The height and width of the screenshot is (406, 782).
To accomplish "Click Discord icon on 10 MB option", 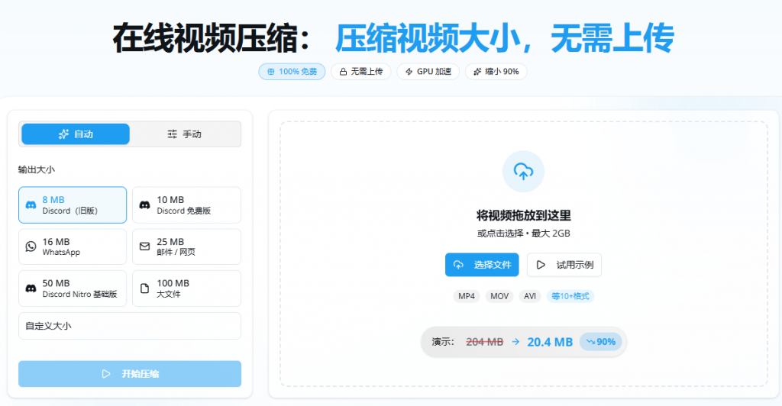I will click(144, 205).
